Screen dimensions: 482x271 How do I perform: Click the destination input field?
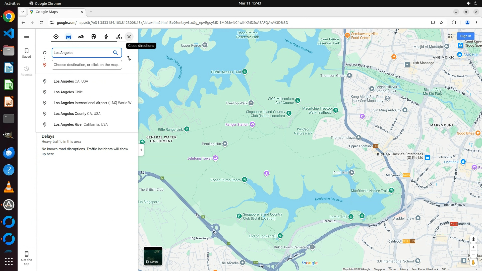click(x=87, y=65)
